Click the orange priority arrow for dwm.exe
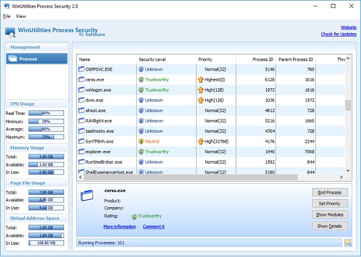361x257 pixels. click(x=201, y=100)
